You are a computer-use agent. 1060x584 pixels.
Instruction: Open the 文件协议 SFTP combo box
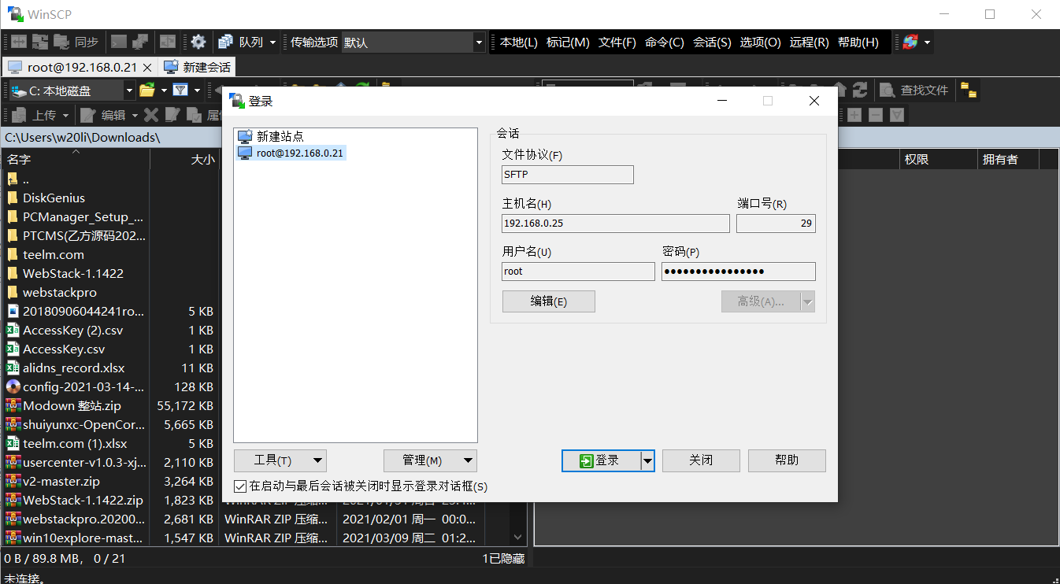pyautogui.click(x=568, y=175)
